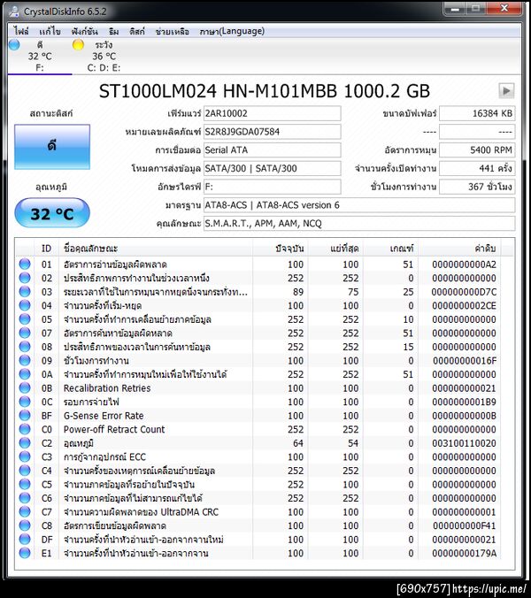Click the status icon of G-Sense Error Rate
Image resolution: width=531 pixels, height=598 pixels.
[25, 415]
